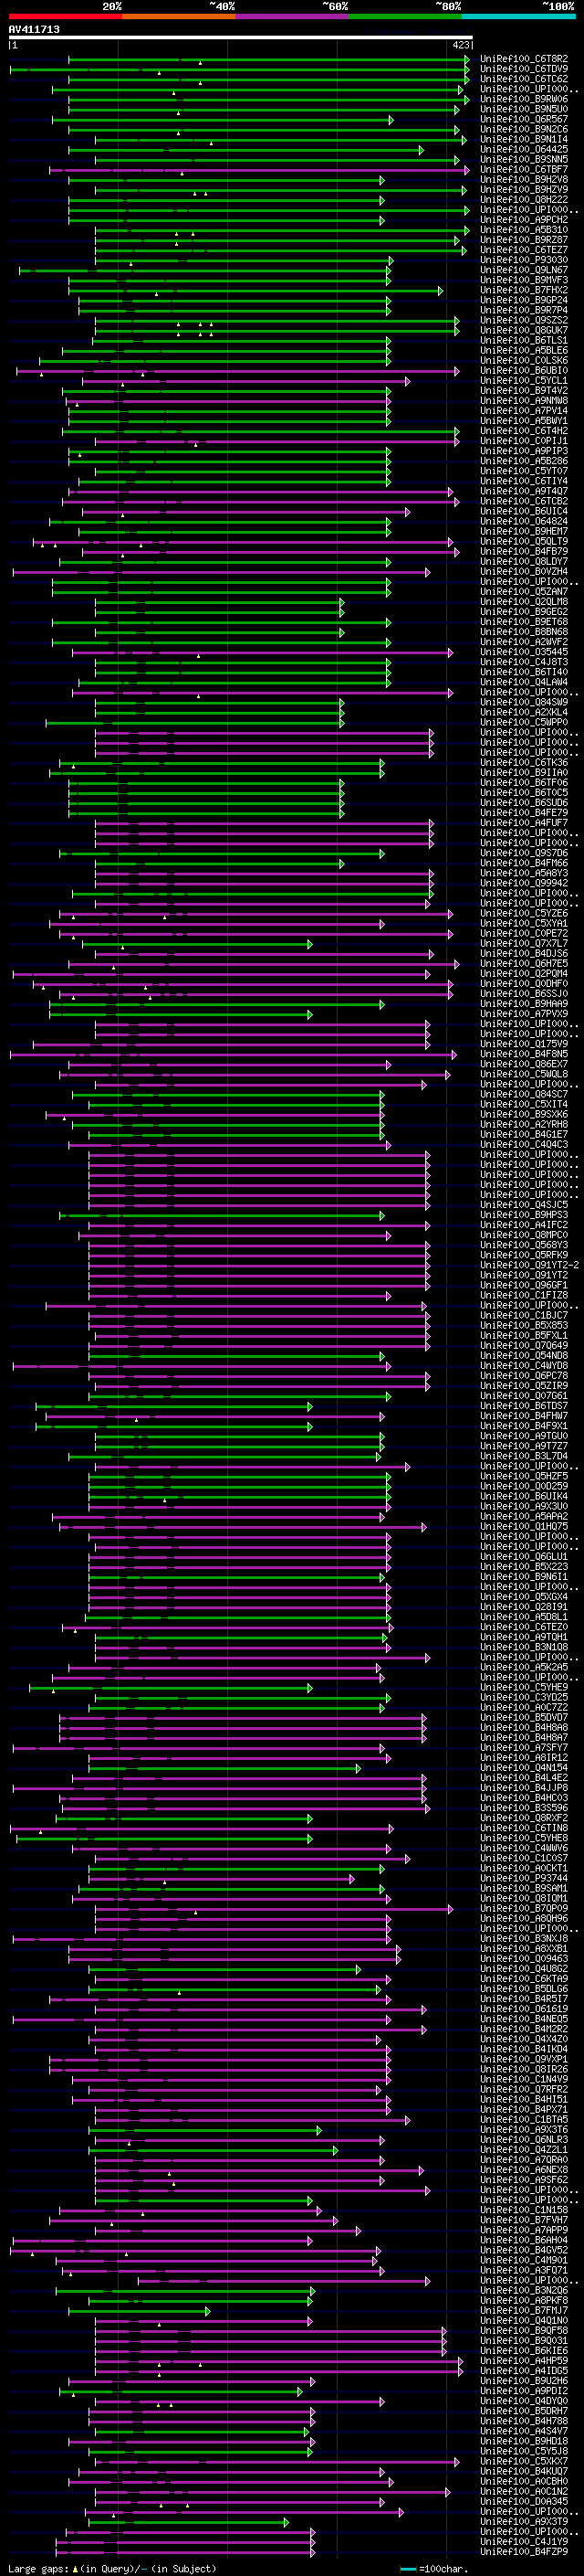
Task: Open hit UniRef100_B9SNN5
Action: point(524,159)
